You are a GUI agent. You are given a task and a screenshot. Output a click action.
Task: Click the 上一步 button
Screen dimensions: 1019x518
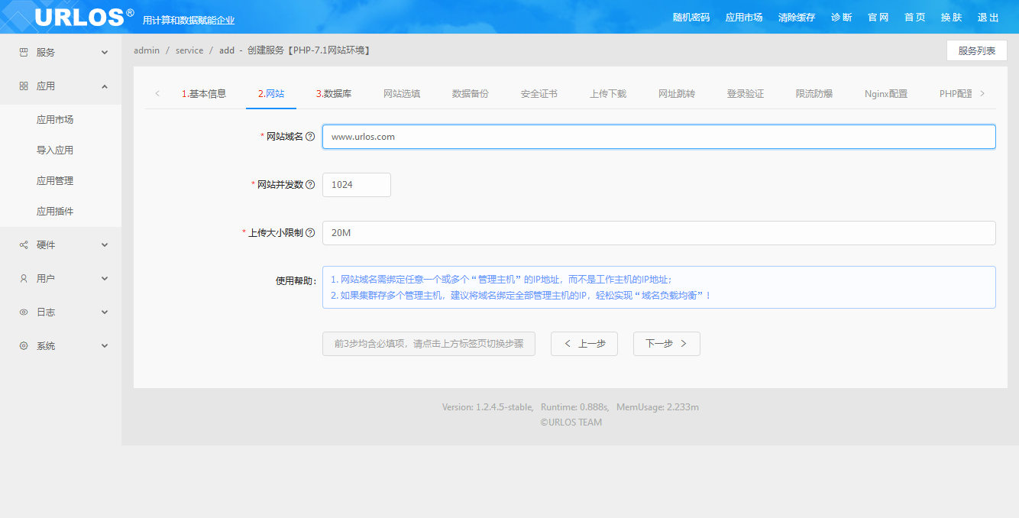[x=584, y=344]
